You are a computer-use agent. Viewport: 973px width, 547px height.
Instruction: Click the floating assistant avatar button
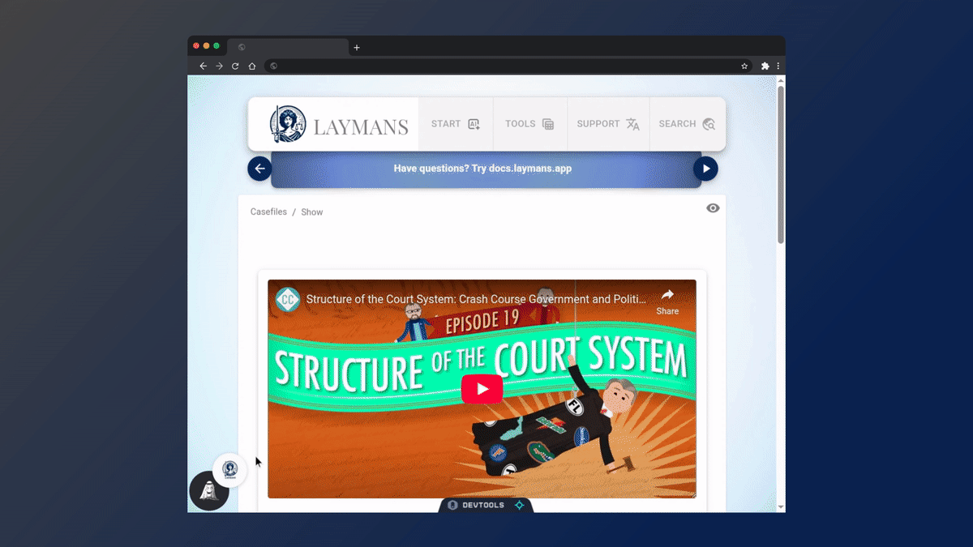[x=209, y=491]
